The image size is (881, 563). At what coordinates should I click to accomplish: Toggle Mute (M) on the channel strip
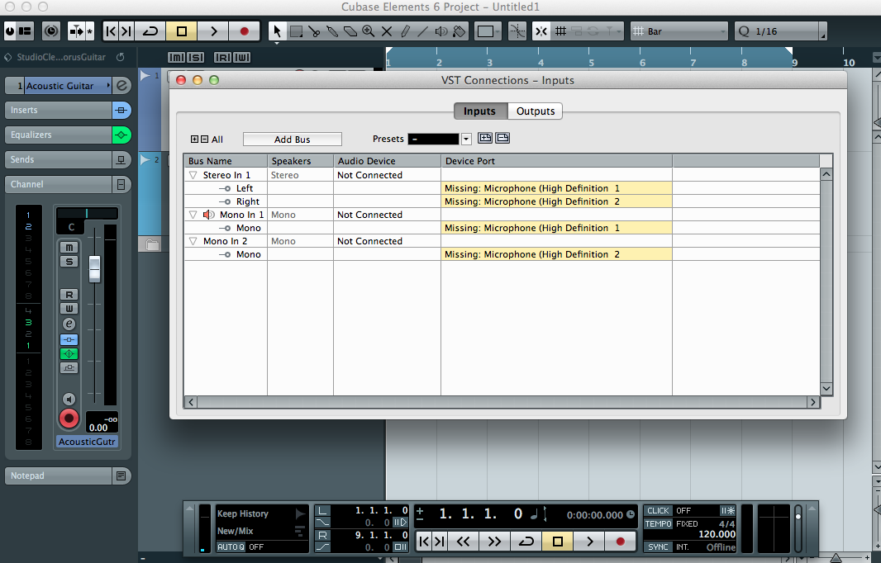[69, 248]
